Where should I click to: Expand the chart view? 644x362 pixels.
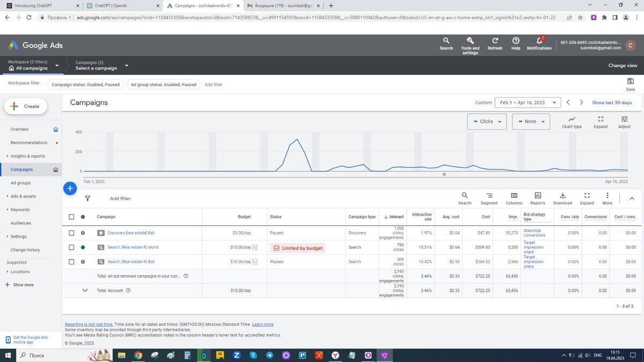coord(601,122)
